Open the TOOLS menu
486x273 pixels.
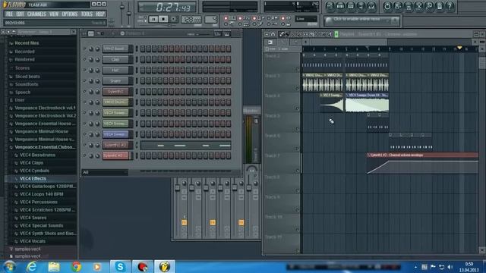point(87,14)
